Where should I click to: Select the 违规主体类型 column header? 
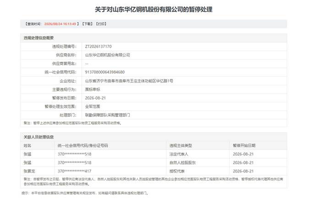tap(181, 145)
